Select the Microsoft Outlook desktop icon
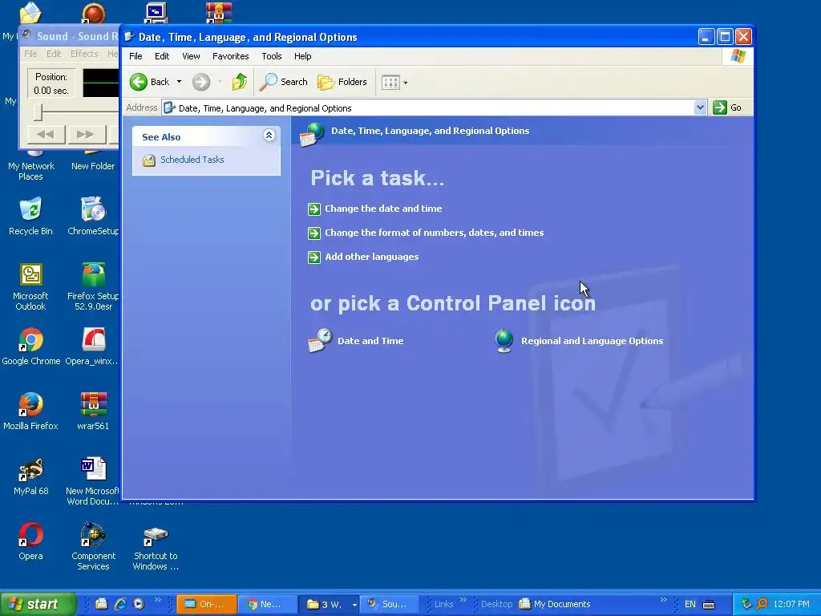 pos(30,286)
